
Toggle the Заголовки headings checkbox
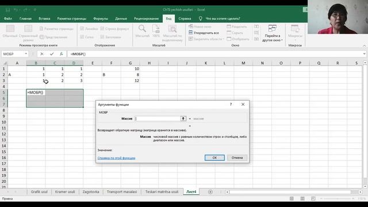click(102, 37)
